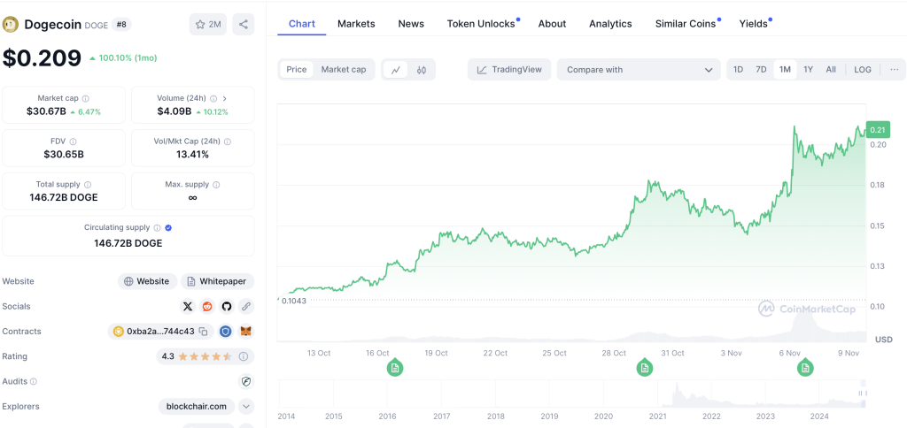Click the range slider pause handle

point(862,394)
